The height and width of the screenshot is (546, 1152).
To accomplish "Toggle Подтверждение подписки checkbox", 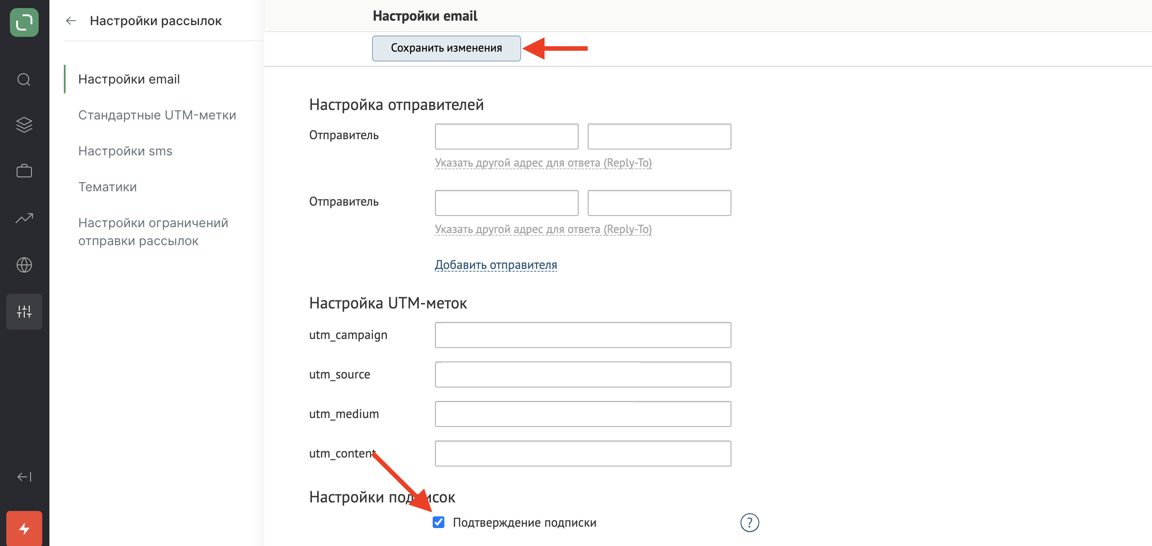I will pyautogui.click(x=439, y=522).
